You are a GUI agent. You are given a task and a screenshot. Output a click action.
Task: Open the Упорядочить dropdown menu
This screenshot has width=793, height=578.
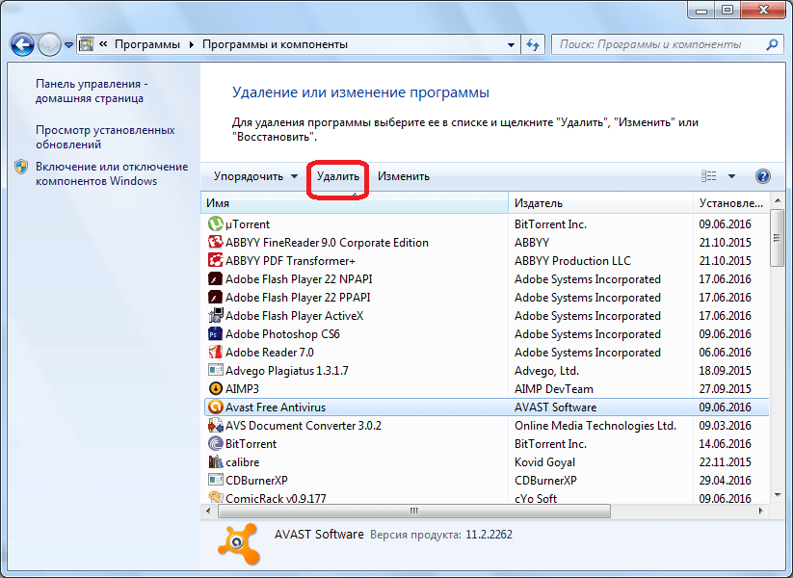(255, 176)
